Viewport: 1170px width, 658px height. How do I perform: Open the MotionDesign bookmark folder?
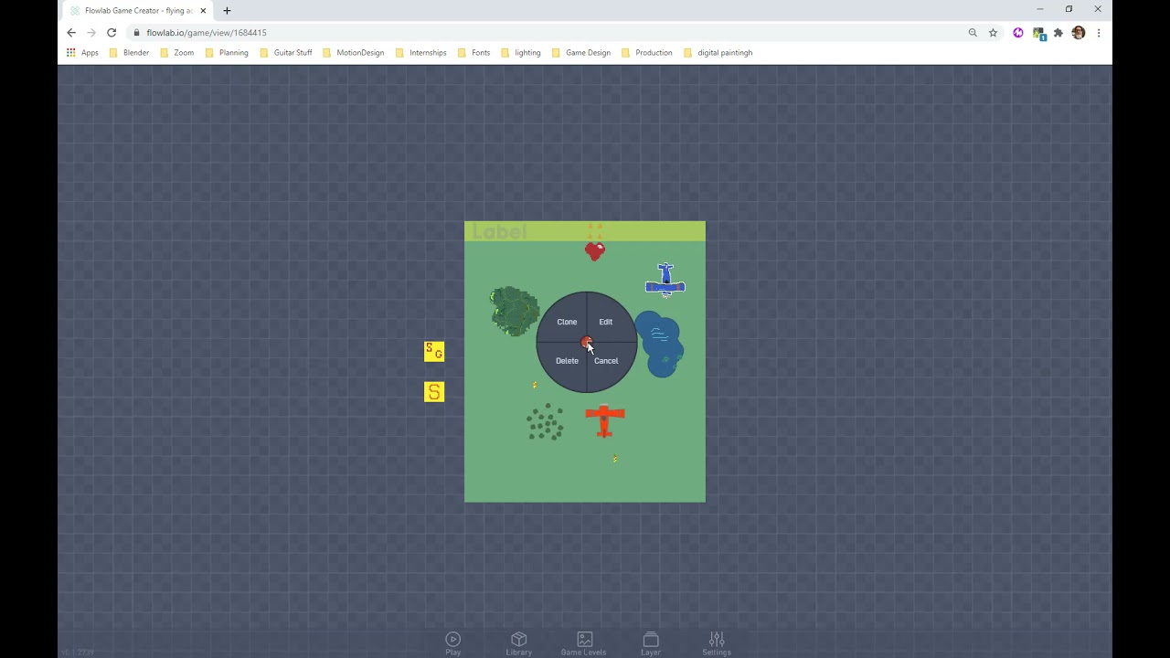point(354,53)
